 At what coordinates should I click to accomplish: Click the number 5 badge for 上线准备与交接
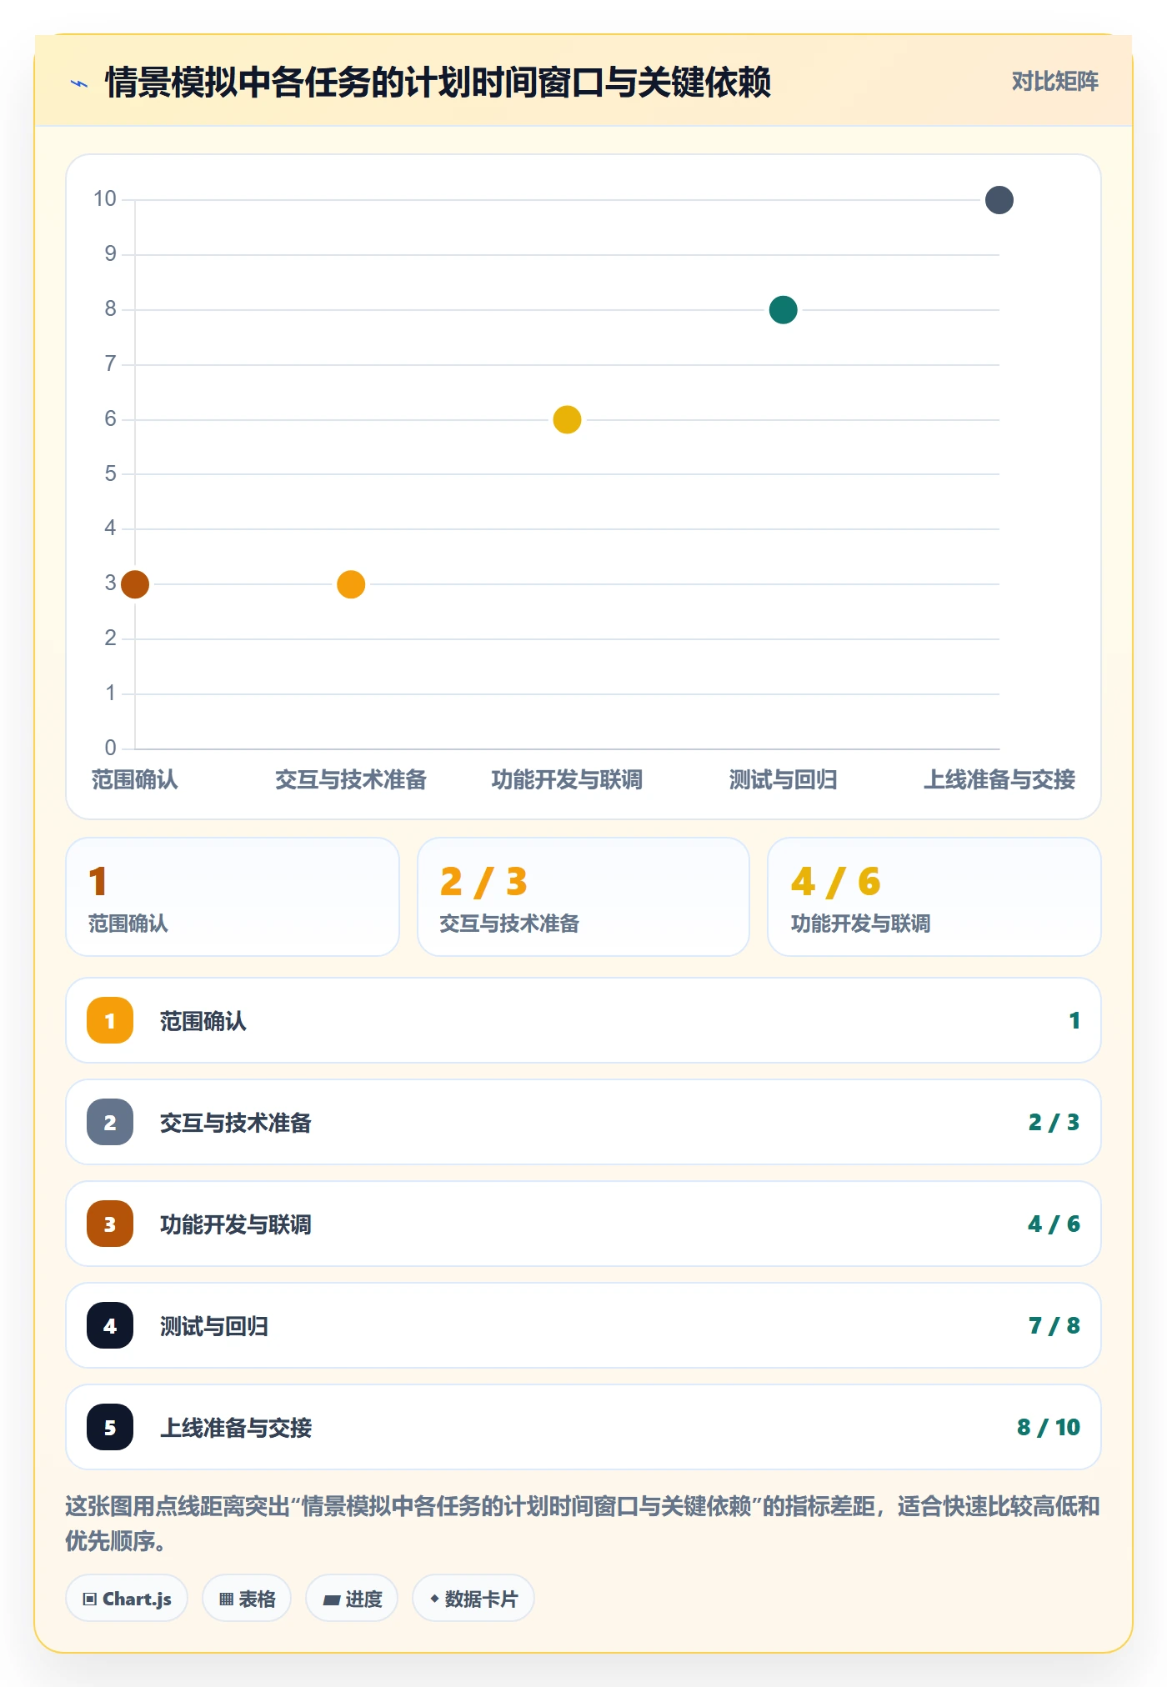pos(110,1427)
